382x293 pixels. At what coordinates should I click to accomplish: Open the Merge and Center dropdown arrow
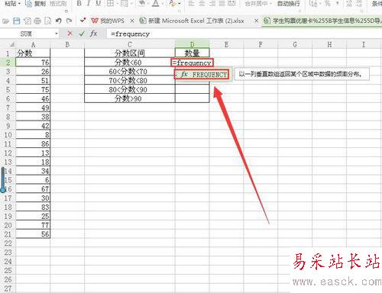coord(270,4)
